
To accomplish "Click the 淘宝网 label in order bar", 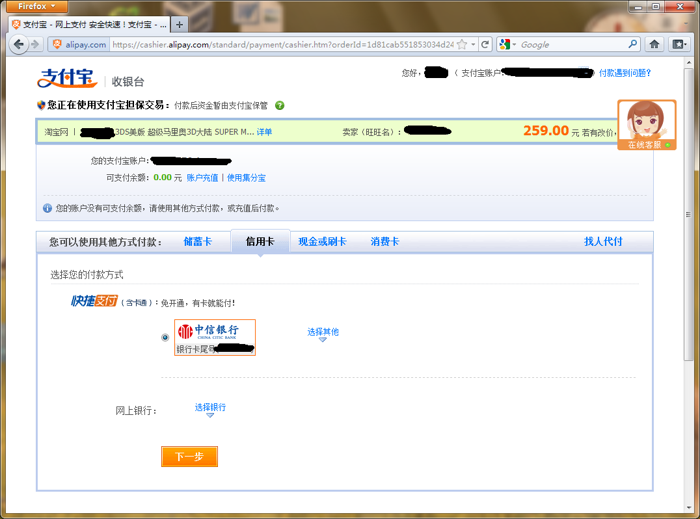I will click(x=56, y=132).
